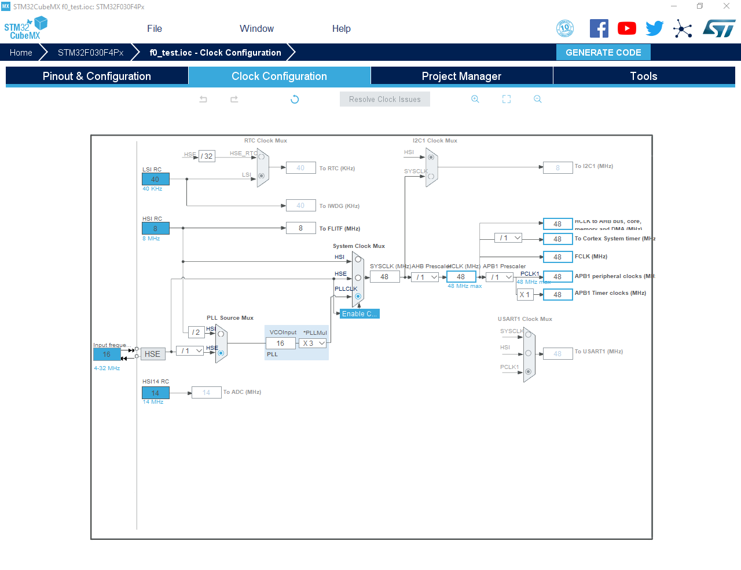This screenshot has height=570, width=741.
Task: Open ST Twitter page icon
Action: tap(655, 28)
